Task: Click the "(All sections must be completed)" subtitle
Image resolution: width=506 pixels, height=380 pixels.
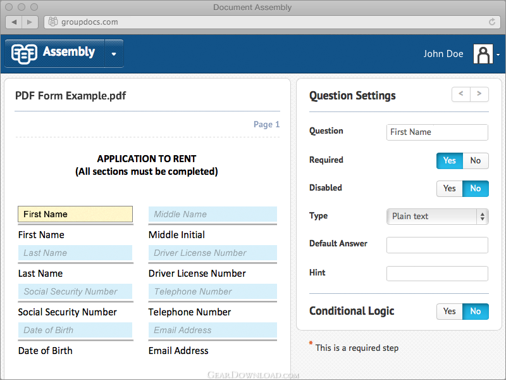Action: click(147, 171)
